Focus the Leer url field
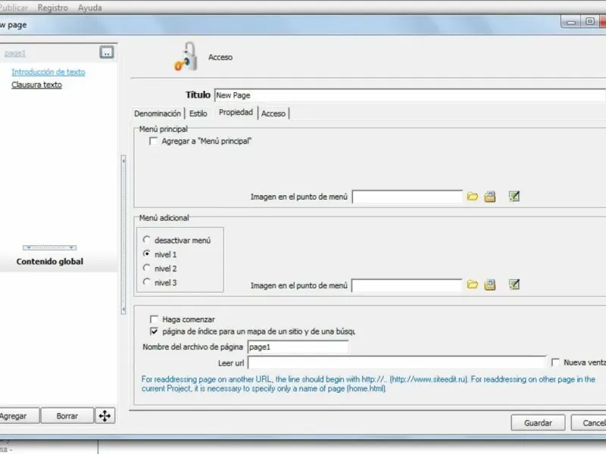The width and height of the screenshot is (606, 454). coord(397,362)
